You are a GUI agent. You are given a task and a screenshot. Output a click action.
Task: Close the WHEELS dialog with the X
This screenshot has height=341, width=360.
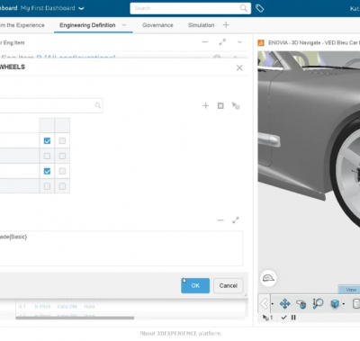239,67
